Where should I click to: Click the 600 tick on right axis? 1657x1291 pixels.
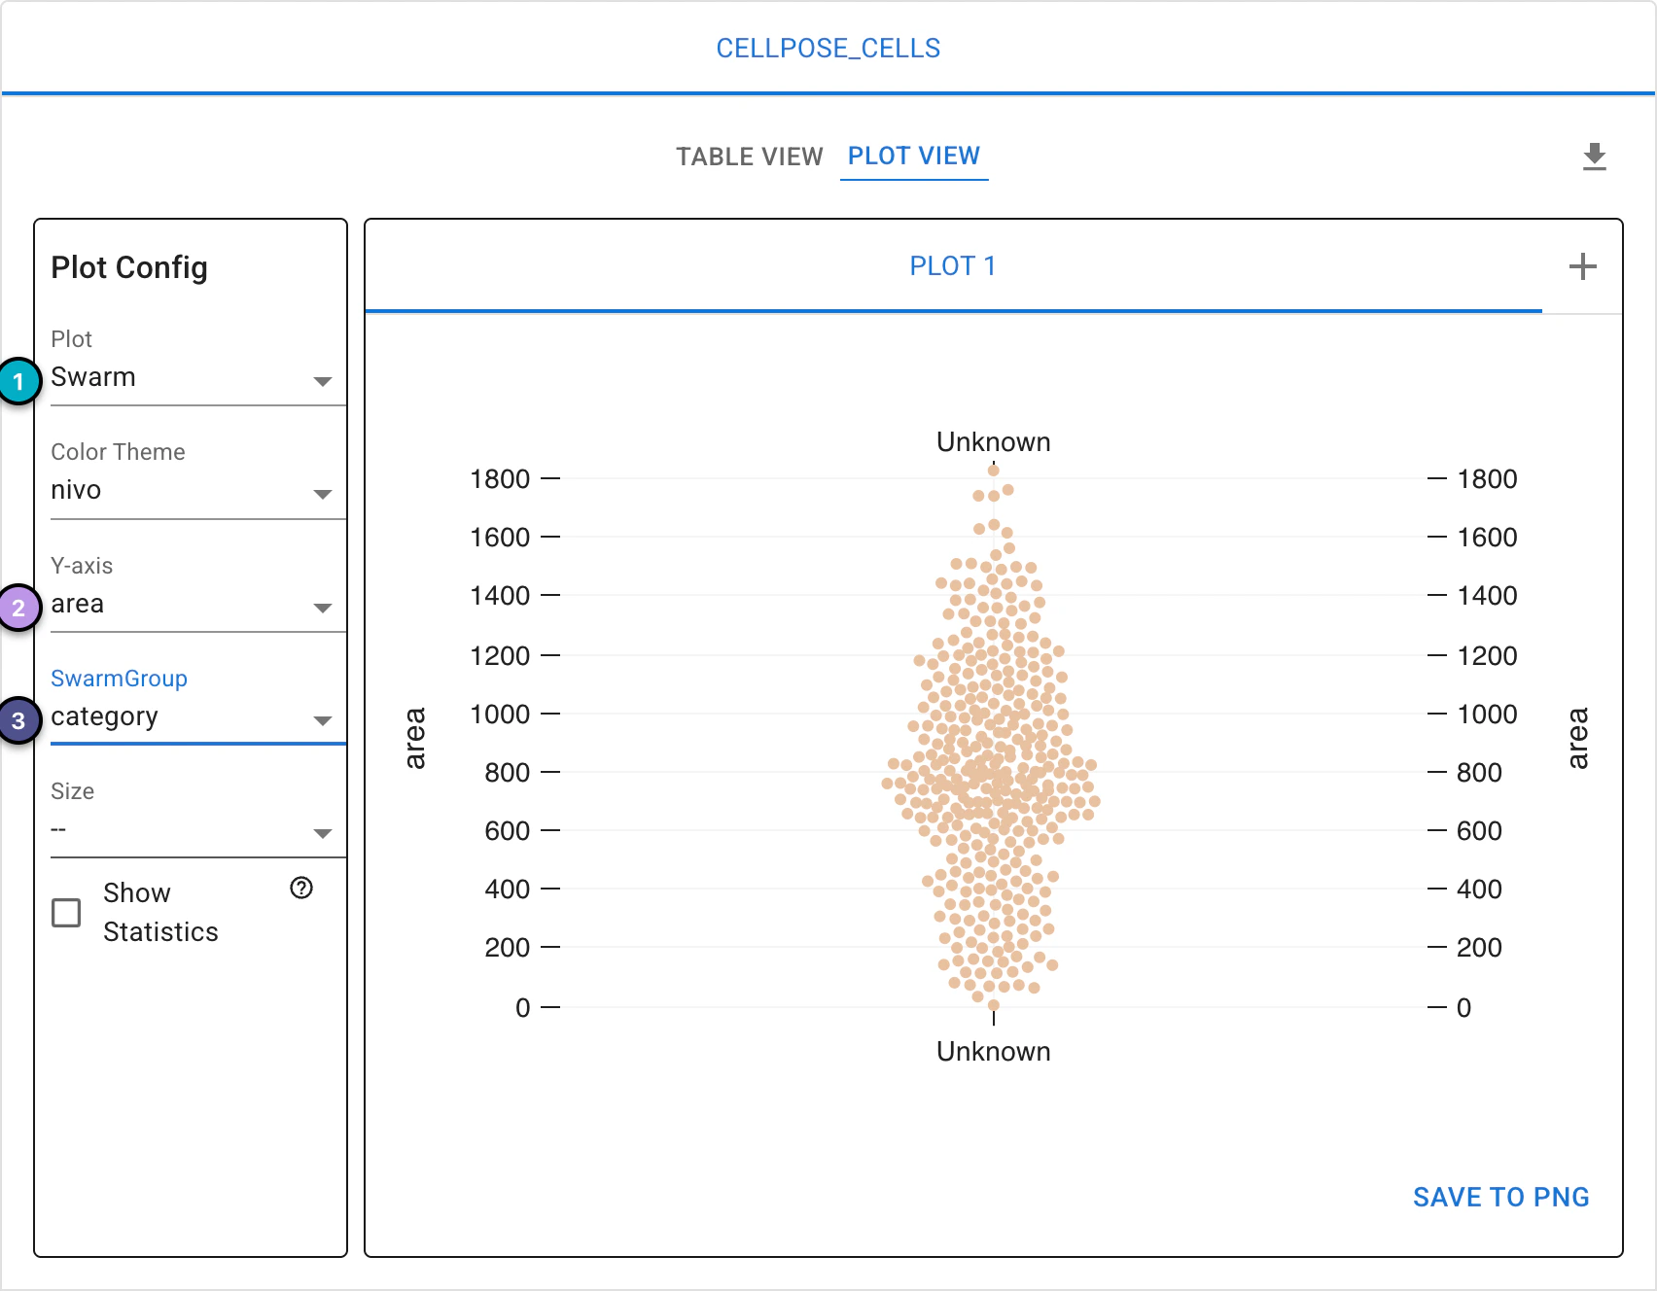tap(1479, 831)
